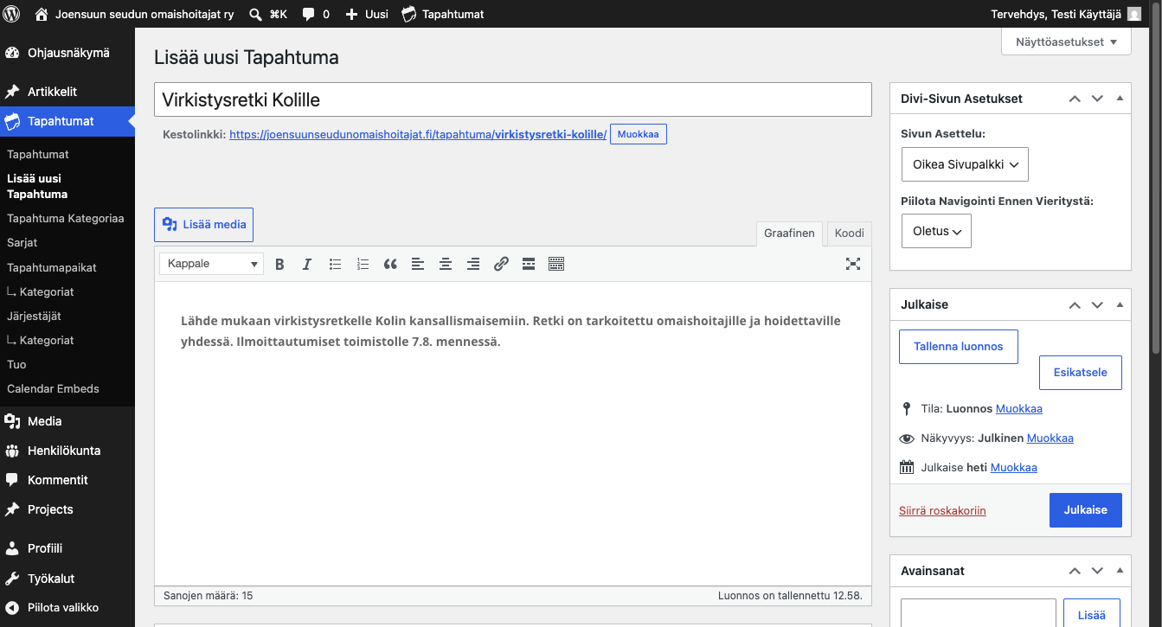Apply bold formatting in editor toolbar

click(279, 264)
